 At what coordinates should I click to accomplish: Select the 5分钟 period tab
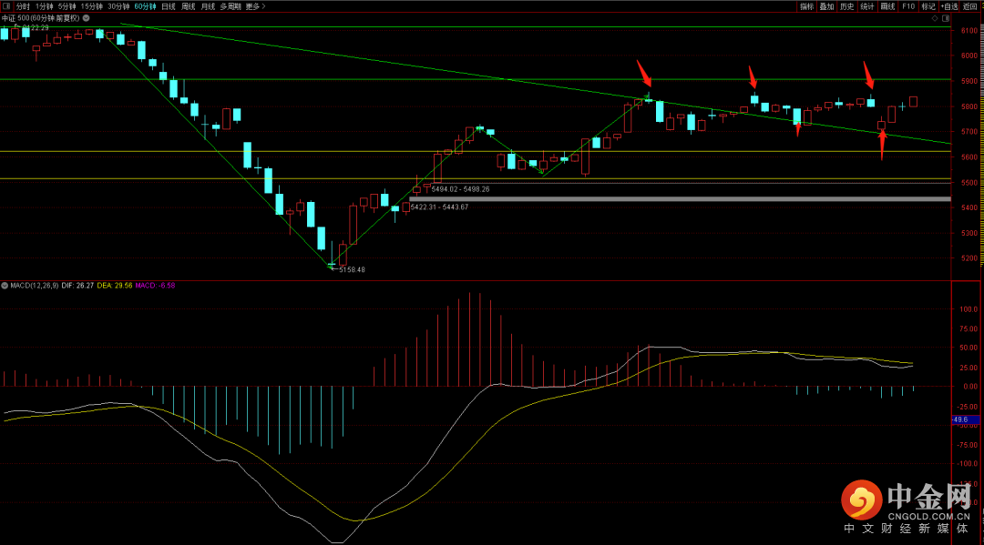[67, 6]
